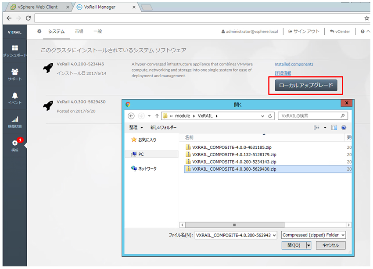Image resolution: width=373 pixels, height=269 pixels.
Task: Click the gear icon beside システム tab
Action: click(39, 31)
